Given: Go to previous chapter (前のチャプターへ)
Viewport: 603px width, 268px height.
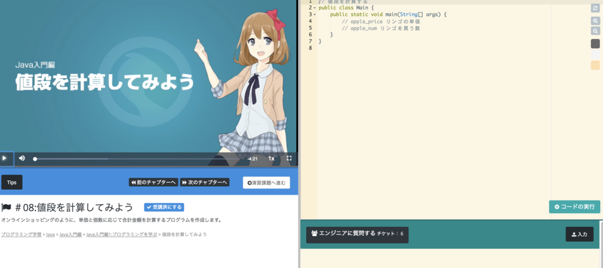Looking at the screenshot, I should click(154, 182).
